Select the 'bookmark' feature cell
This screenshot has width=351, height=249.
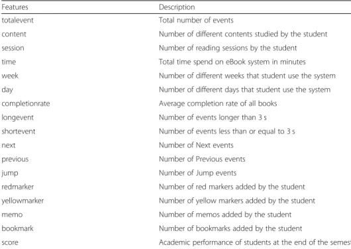pos(17,228)
